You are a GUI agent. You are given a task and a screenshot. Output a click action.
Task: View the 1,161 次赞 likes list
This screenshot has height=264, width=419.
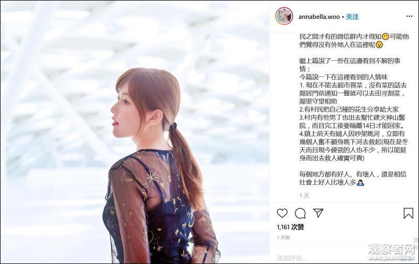(290, 227)
